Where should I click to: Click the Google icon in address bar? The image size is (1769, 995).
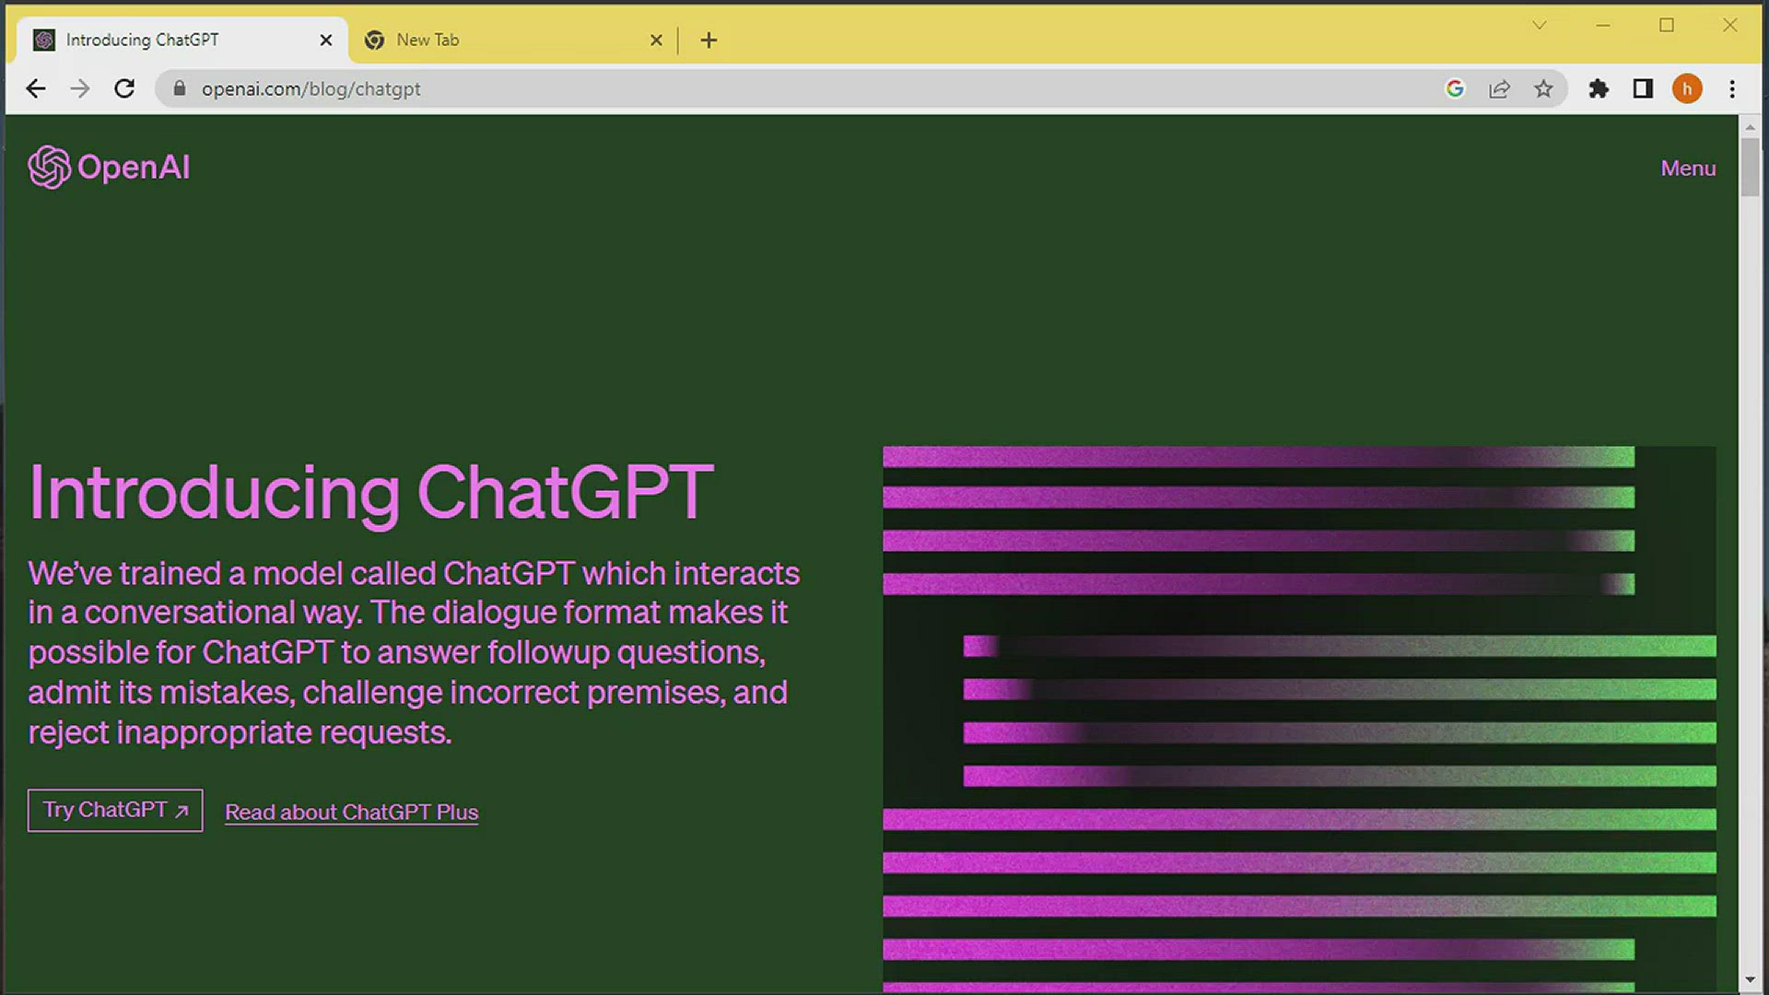pyautogui.click(x=1455, y=88)
